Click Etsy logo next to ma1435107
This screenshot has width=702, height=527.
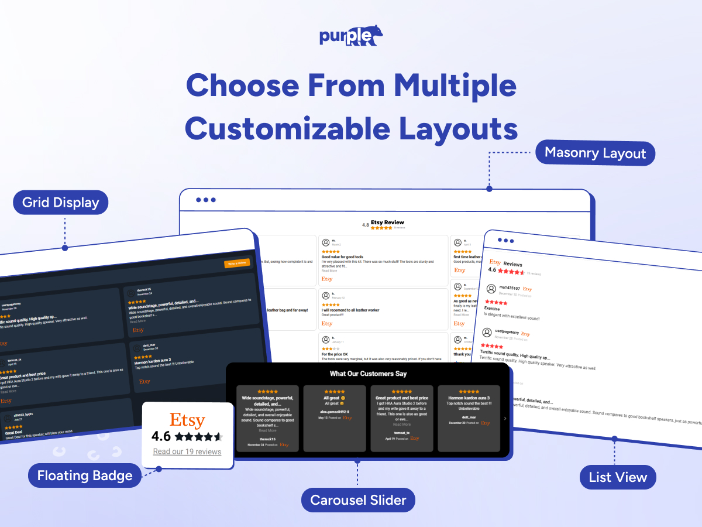tap(528, 289)
